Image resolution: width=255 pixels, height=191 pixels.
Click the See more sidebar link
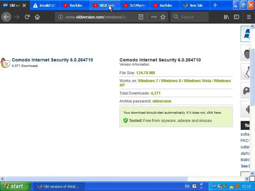245,166
